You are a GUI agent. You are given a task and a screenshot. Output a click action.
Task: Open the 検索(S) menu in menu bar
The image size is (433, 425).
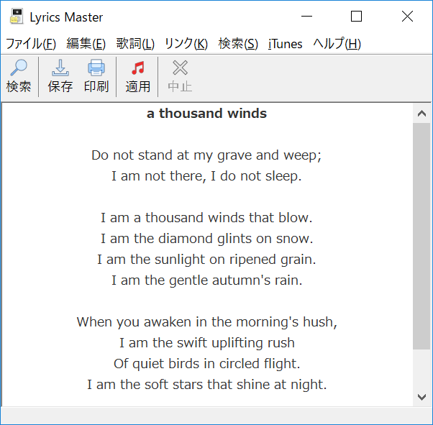tap(238, 44)
